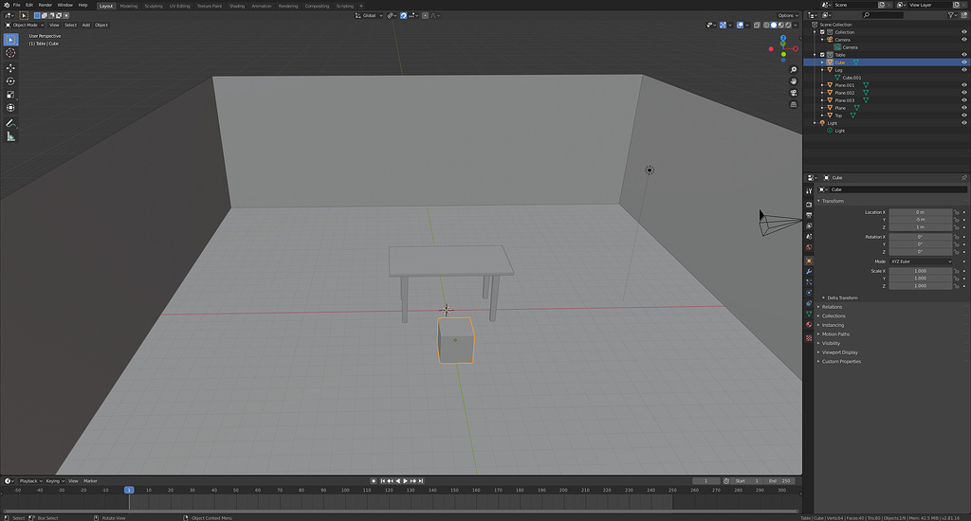Activate the Select Box tool

pos(10,40)
